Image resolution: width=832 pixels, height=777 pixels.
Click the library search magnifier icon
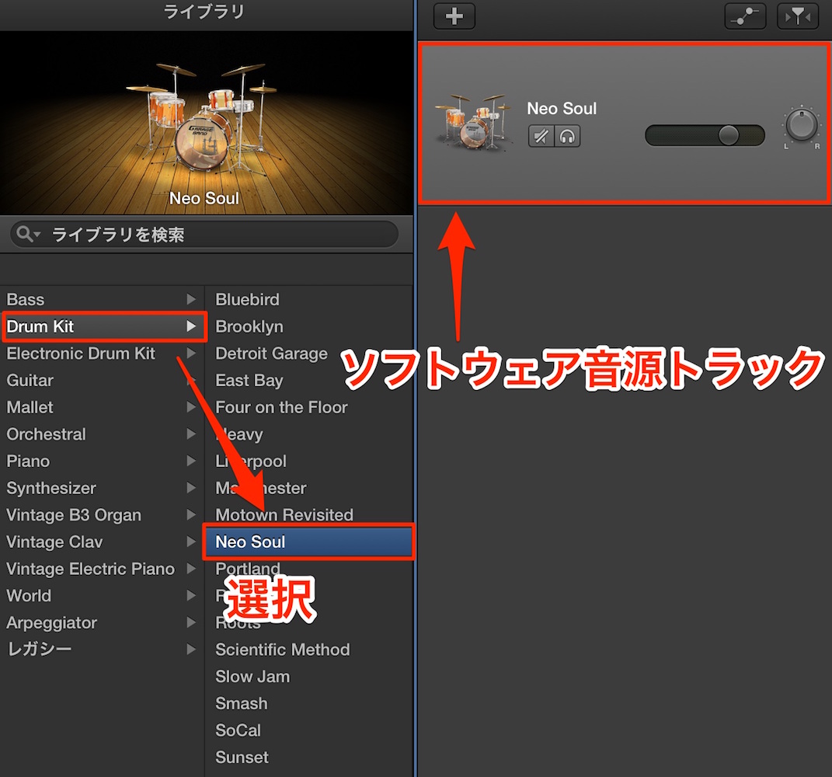[25, 234]
